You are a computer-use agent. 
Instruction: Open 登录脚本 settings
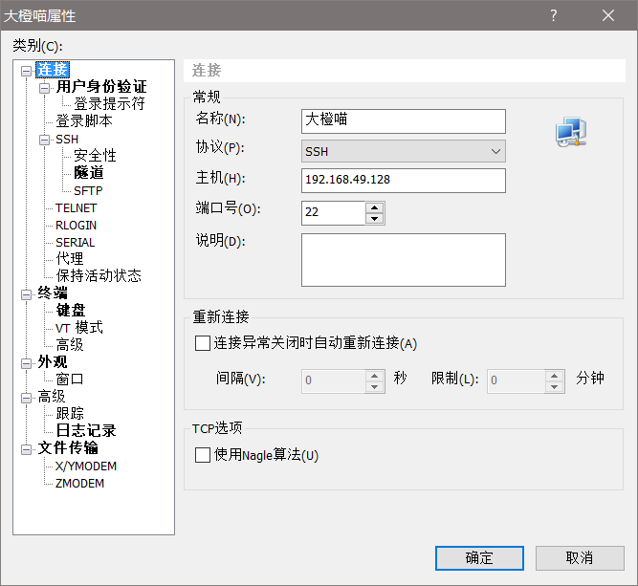(84, 120)
